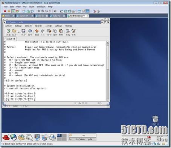
Task: Switch to the /etc/inittab gedit taskbar button
Action: tap(82, 139)
